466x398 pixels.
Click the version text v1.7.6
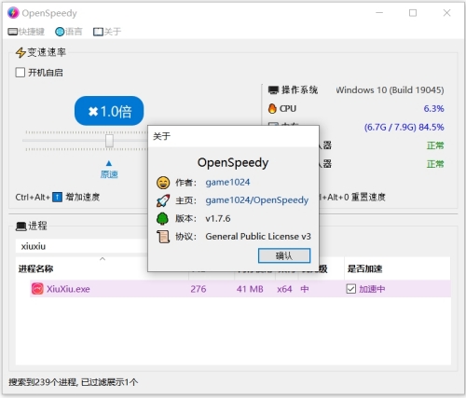[218, 219]
